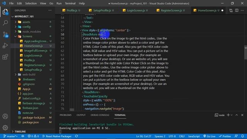Open the Explorer view in activity bar
This screenshot has width=247, height=139.
point(5,12)
